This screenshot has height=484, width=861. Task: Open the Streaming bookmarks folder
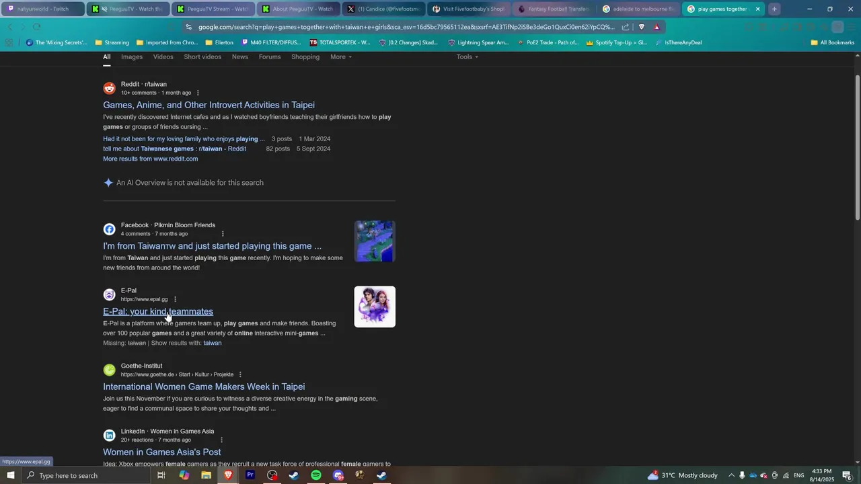pos(112,42)
